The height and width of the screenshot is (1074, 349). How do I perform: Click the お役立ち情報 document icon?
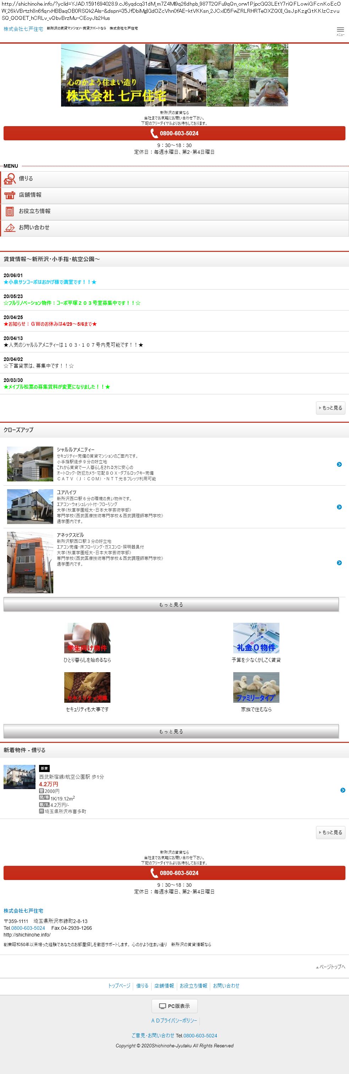coord(10,211)
